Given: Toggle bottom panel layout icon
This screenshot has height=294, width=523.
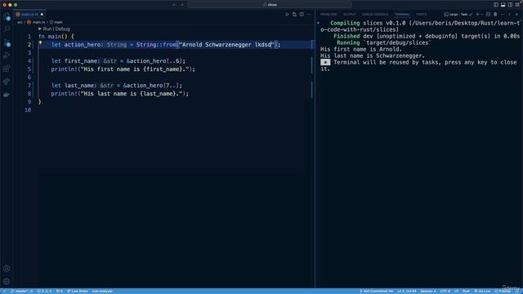Looking at the screenshot, I should tap(503, 5).
